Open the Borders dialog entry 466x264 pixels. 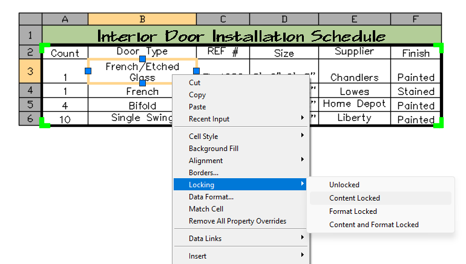[203, 173]
